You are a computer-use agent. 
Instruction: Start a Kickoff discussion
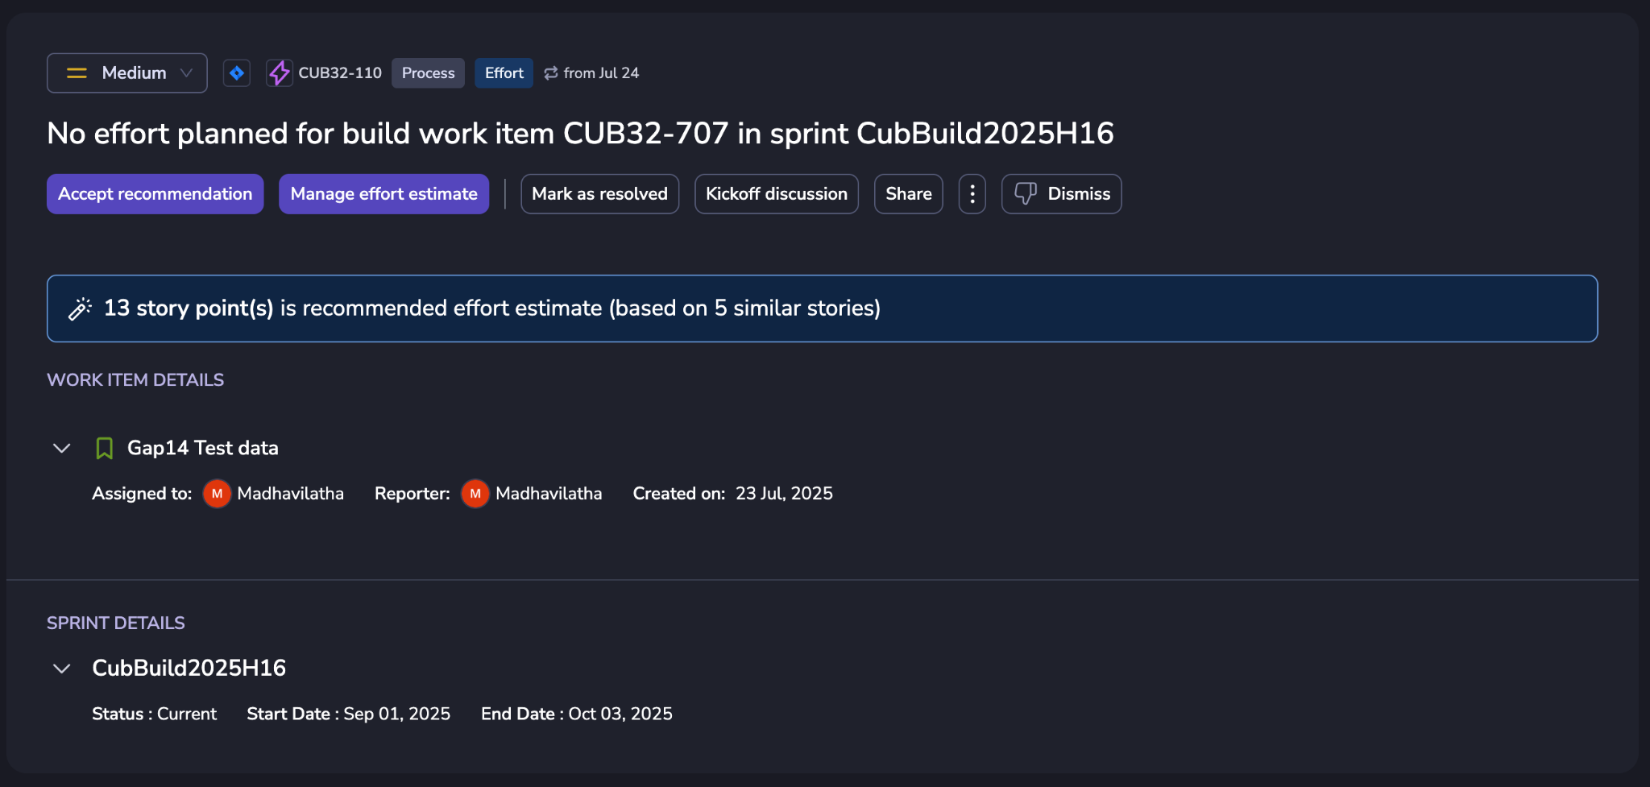click(x=776, y=194)
